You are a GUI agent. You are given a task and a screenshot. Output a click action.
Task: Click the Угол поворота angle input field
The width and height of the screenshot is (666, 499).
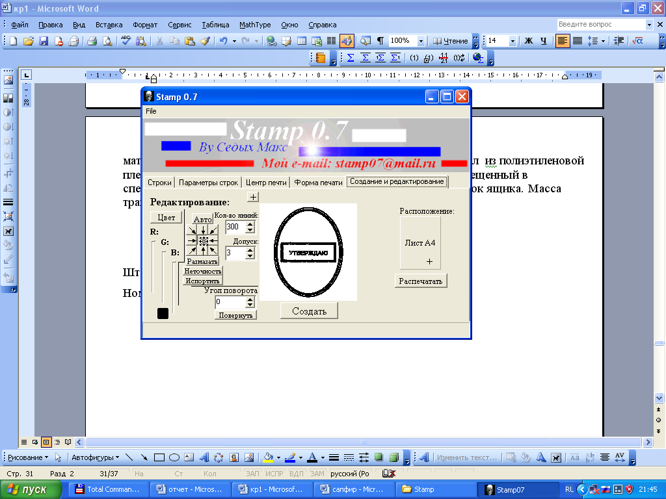[x=231, y=301]
